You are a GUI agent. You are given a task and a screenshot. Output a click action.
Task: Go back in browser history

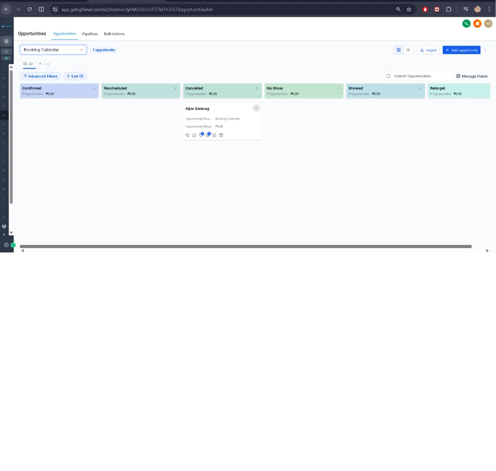click(x=6, y=9)
